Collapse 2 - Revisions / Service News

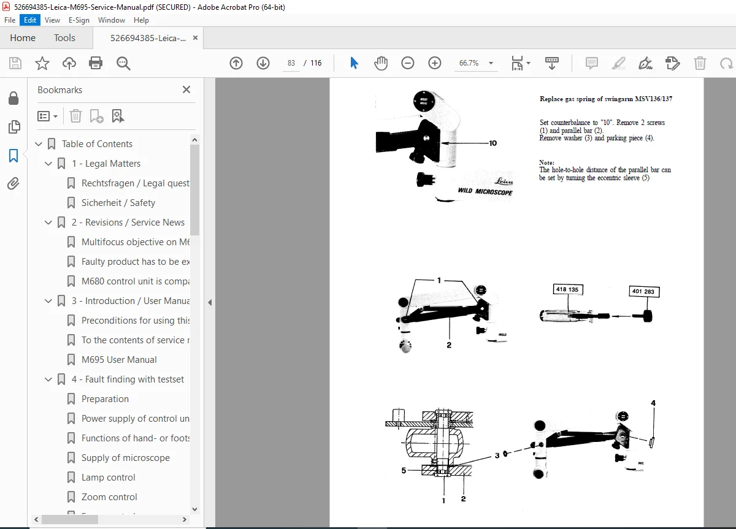point(48,223)
